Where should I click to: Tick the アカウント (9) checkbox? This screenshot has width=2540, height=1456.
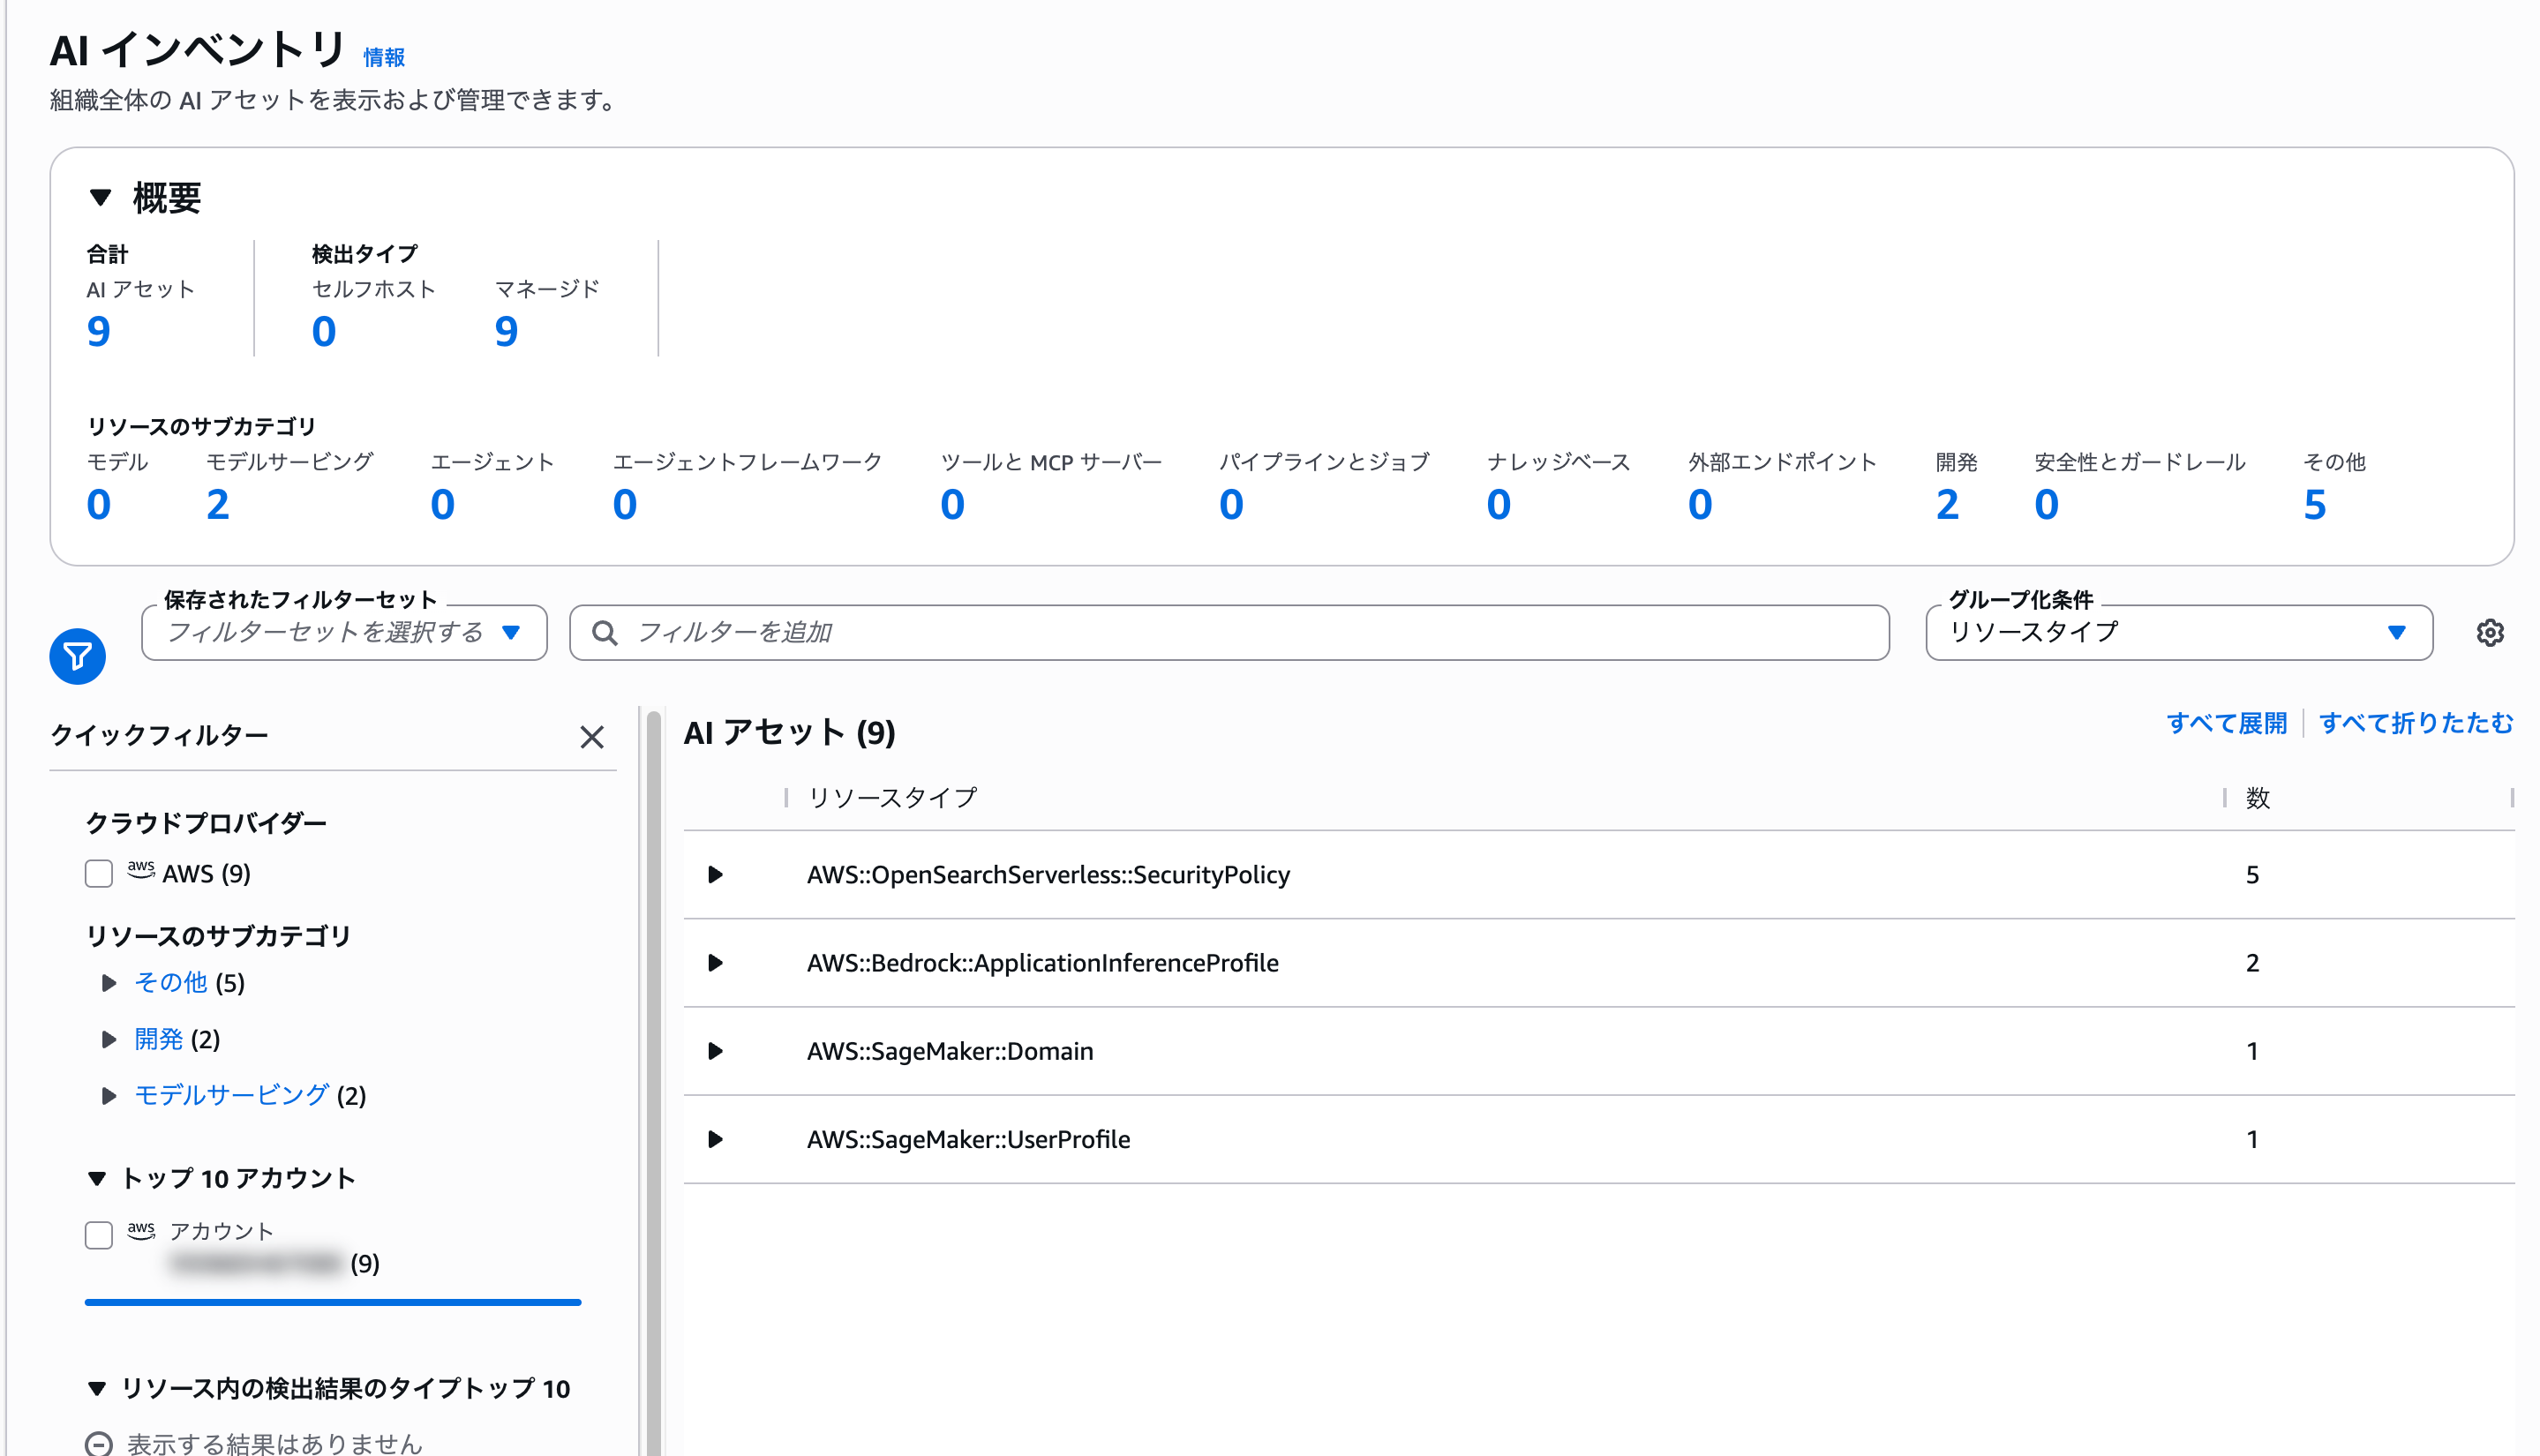(98, 1235)
